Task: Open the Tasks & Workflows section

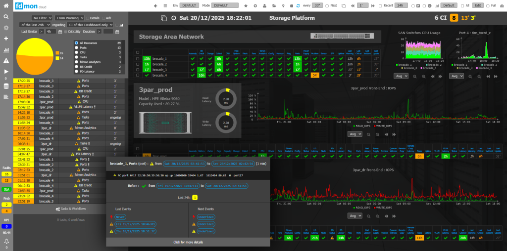Action: pyautogui.click(x=71, y=209)
